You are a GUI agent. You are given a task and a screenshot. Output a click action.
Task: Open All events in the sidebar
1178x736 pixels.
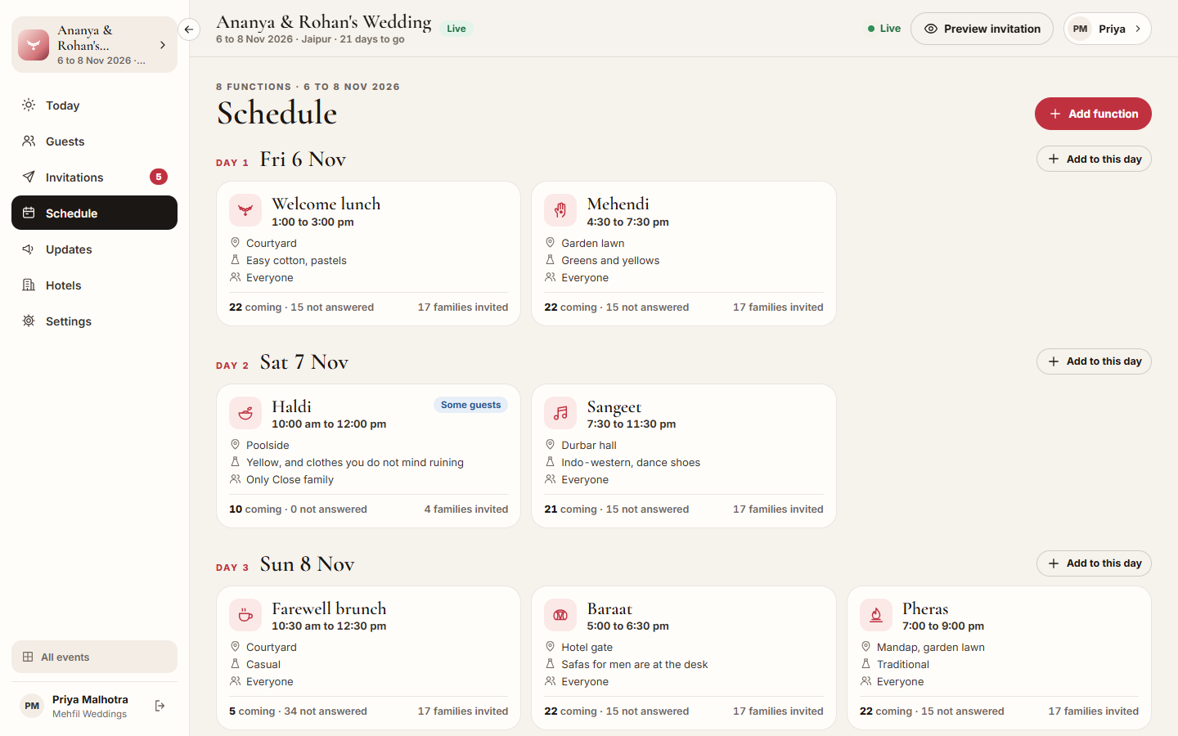[94, 657]
